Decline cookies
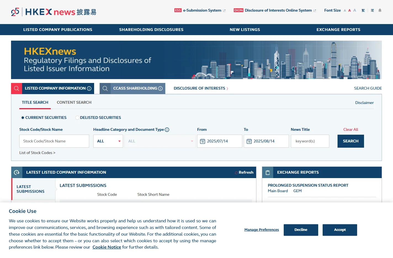393x258 pixels. click(301, 230)
